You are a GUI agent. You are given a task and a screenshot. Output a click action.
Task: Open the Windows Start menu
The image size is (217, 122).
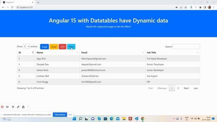[x=74, y=119]
